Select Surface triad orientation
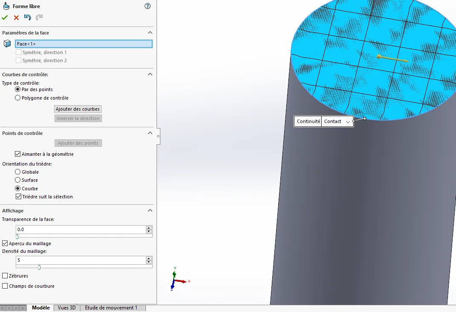This screenshot has height=312, width=456. coord(18,180)
